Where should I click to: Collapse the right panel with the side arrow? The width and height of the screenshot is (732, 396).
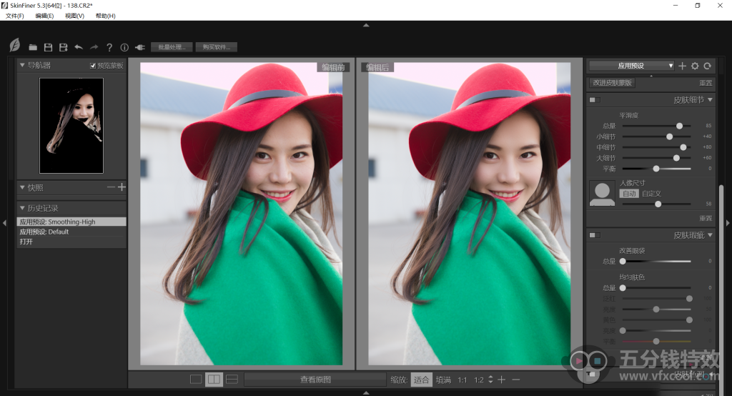[727, 223]
